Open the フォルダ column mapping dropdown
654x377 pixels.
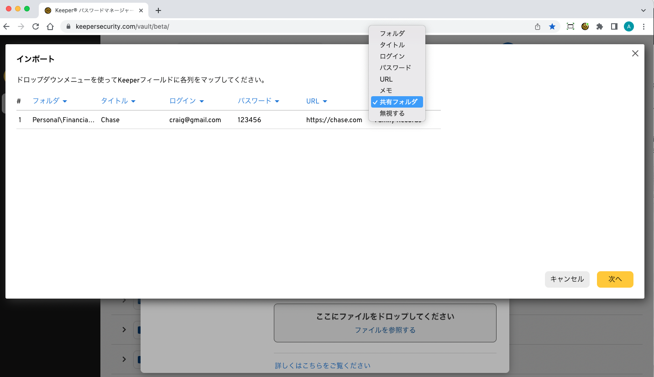(x=50, y=101)
